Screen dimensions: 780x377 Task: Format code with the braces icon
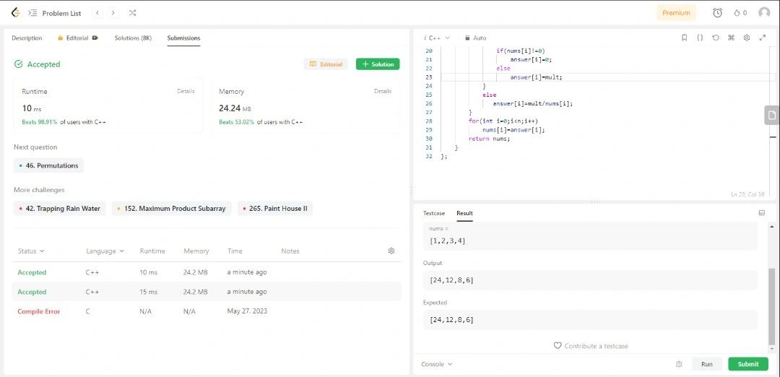pyautogui.click(x=700, y=38)
